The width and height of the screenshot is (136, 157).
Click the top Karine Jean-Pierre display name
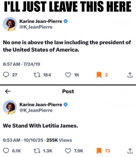[41, 21]
